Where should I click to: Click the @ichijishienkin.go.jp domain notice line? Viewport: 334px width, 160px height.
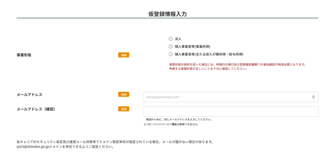tap(65, 147)
